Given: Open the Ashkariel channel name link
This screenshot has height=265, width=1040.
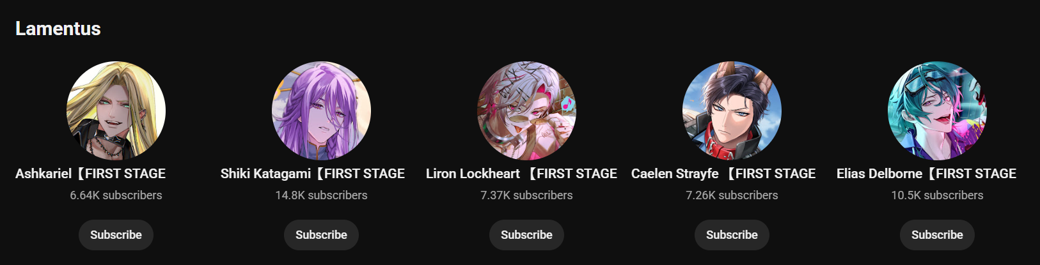Looking at the screenshot, I should point(91,174).
